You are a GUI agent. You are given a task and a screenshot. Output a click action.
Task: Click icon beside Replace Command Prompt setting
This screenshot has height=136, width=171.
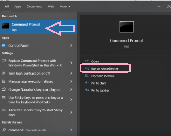coord(4,61)
